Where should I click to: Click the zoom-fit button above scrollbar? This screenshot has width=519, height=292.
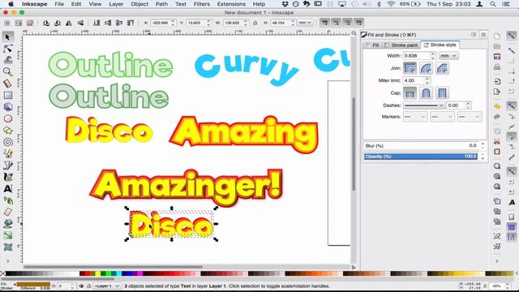(x=354, y=33)
